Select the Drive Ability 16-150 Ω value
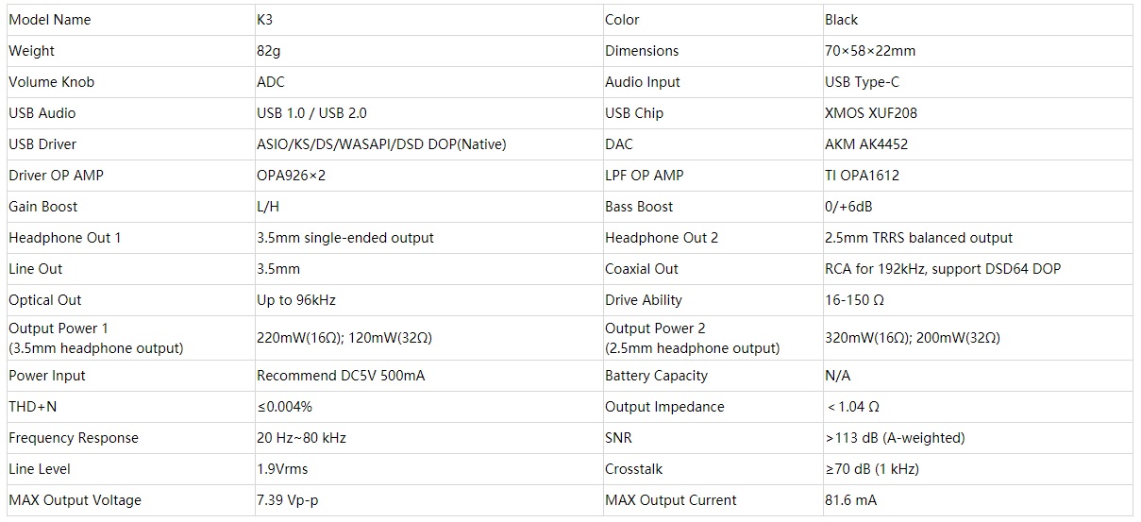This screenshot has height=522, width=1141. pyautogui.click(x=854, y=300)
